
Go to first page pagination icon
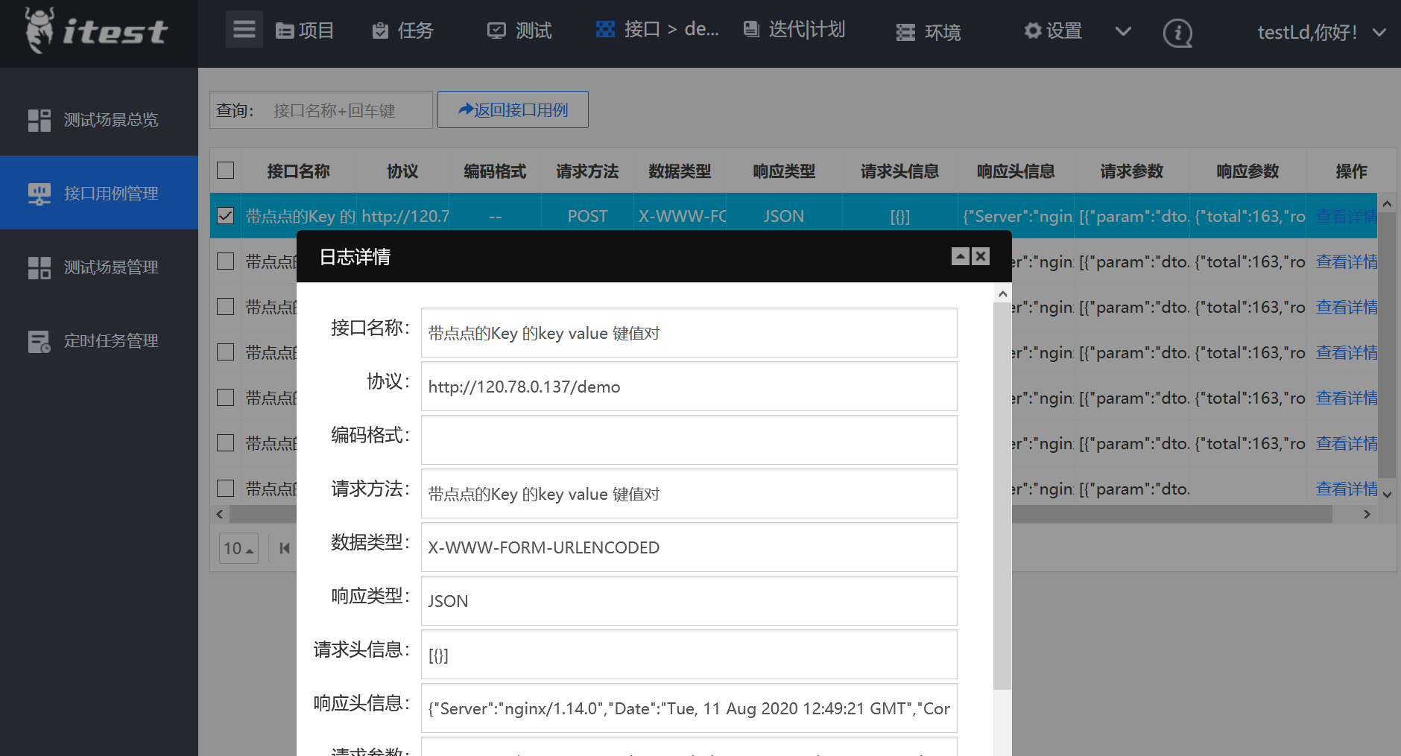tap(284, 548)
